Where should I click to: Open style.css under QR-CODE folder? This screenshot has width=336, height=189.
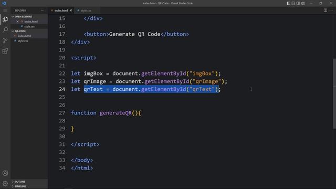click(23, 41)
